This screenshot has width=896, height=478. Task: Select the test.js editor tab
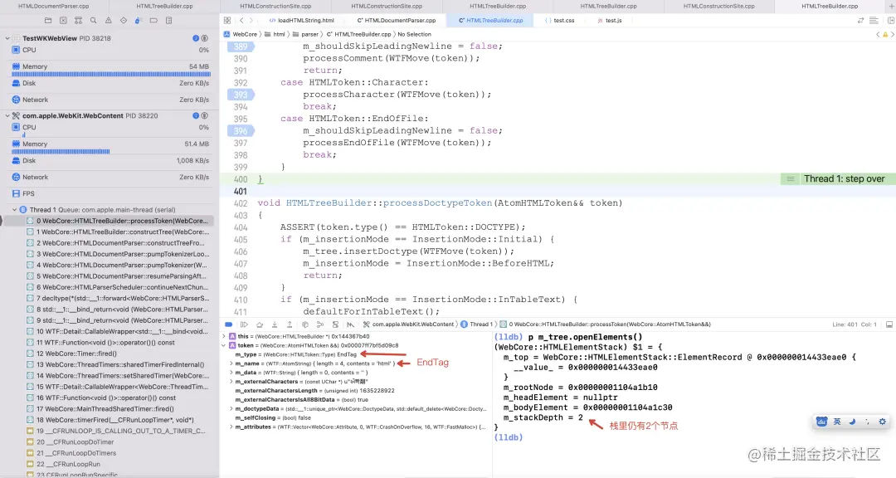coord(609,20)
